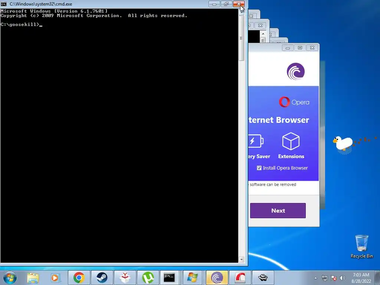Click the goose walking on the desktop
Image resolution: width=380 pixels, height=285 pixels.
tap(343, 144)
